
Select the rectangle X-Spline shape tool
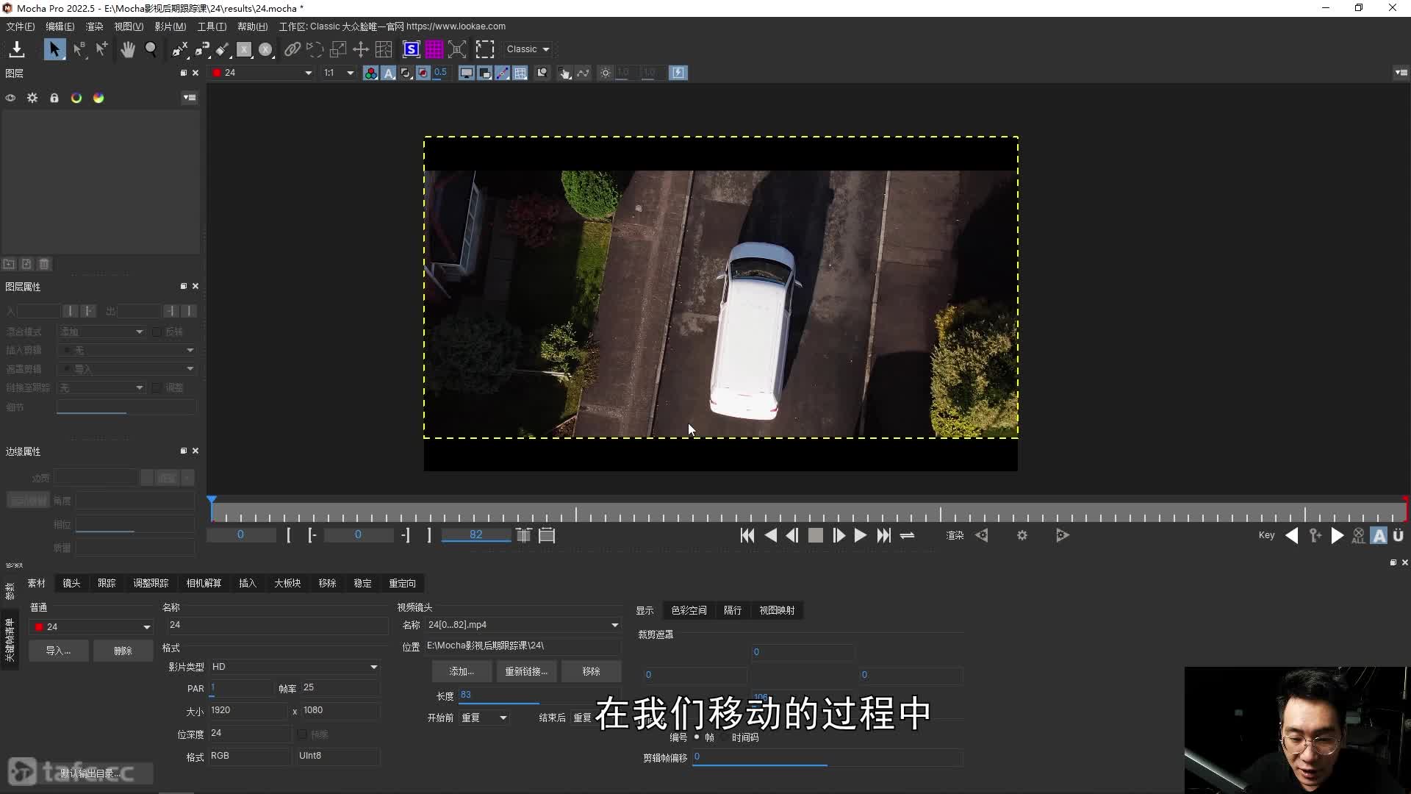click(x=244, y=49)
